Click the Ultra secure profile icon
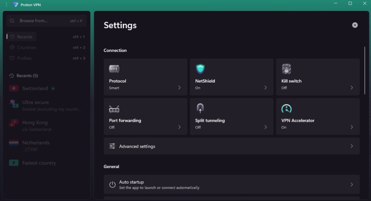 pyautogui.click(x=14, y=104)
